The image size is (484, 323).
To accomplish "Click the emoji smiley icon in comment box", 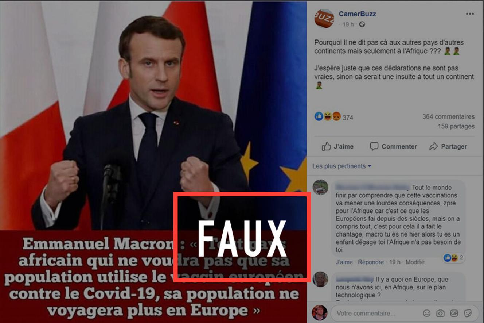I will tap(426, 313).
